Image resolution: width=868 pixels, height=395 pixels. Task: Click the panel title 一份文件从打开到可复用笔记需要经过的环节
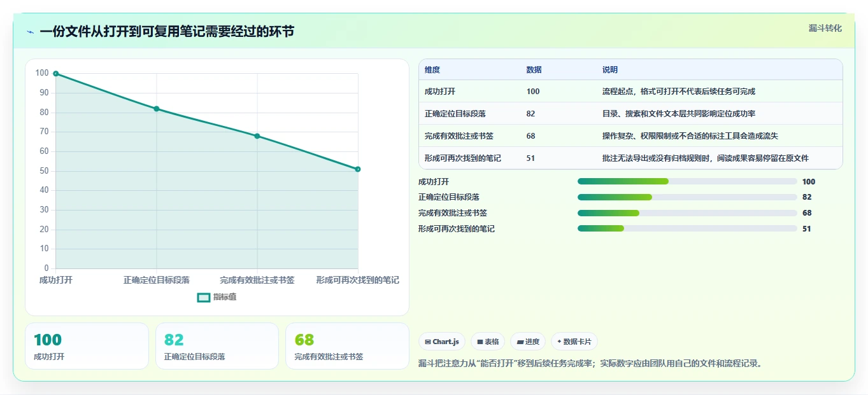(x=167, y=32)
